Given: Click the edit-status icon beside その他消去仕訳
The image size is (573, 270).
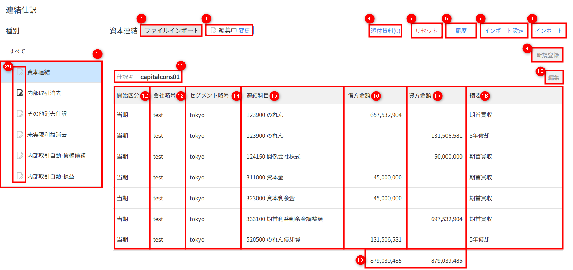Looking at the screenshot, I should click(20, 114).
